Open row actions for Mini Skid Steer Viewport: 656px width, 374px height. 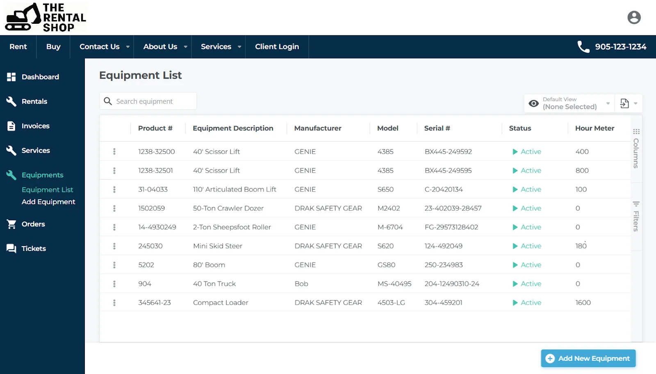click(114, 246)
